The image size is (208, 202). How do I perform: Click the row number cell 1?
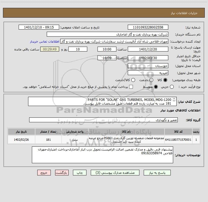pyautogui.click(x=196, y=140)
